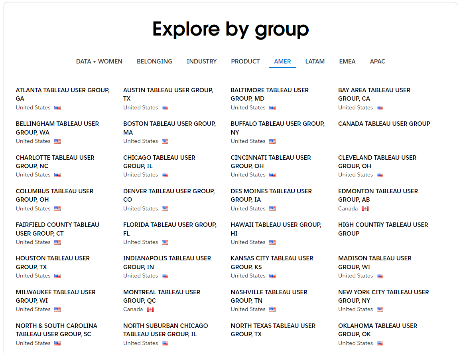Click the 'Explore by group' heading

coord(231,30)
